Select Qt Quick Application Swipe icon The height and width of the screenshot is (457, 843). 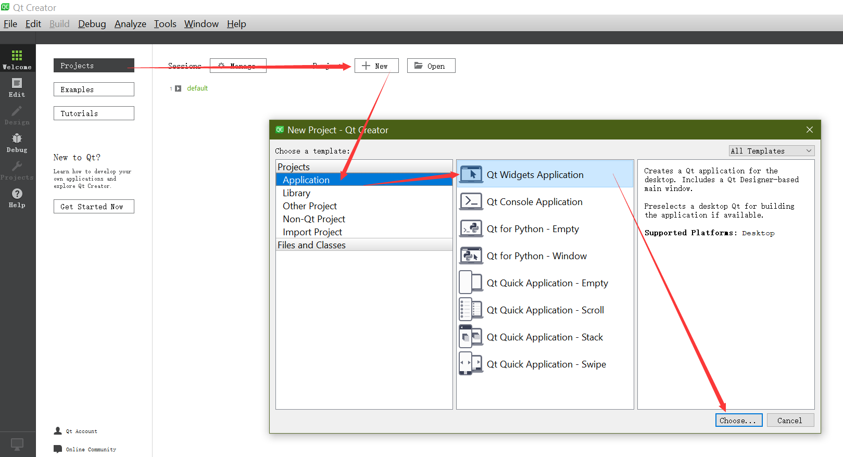coord(471,364)
